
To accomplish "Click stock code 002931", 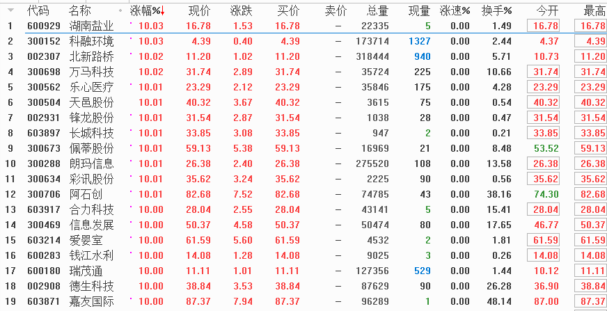I will [x=44, y=118].
